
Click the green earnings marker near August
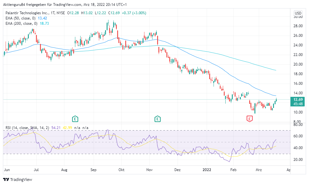tap(75, 119)
